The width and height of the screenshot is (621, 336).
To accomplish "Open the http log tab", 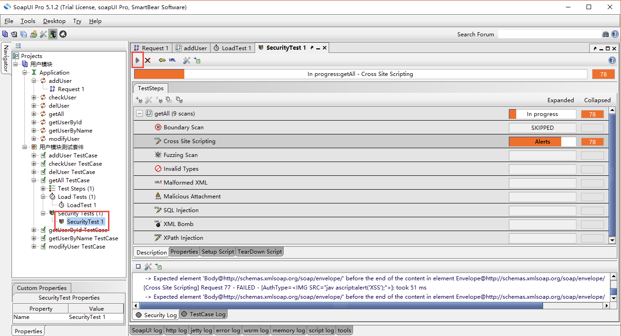I will coord(176,330).
